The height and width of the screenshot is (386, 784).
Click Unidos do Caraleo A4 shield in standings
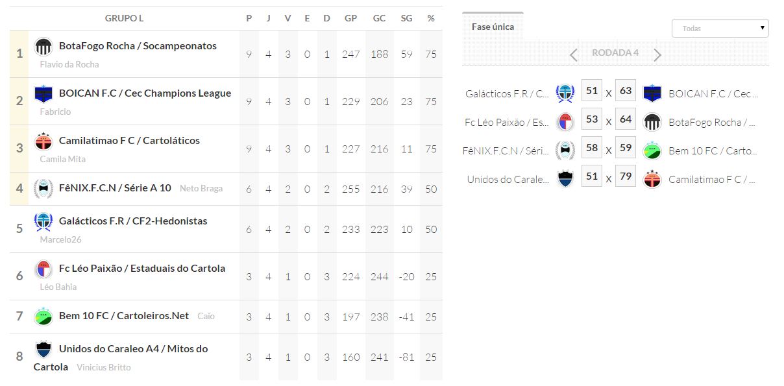pos(43,350)
